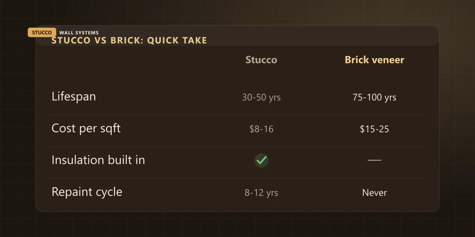The image size is (475, 237).
Task: Click the STUCCO badge tag
Action: (42, 33)
